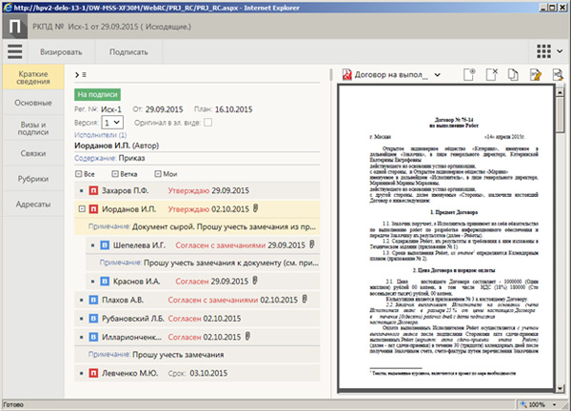Click the project logo icon in header
571x411 pixels.
pos(15,27)
